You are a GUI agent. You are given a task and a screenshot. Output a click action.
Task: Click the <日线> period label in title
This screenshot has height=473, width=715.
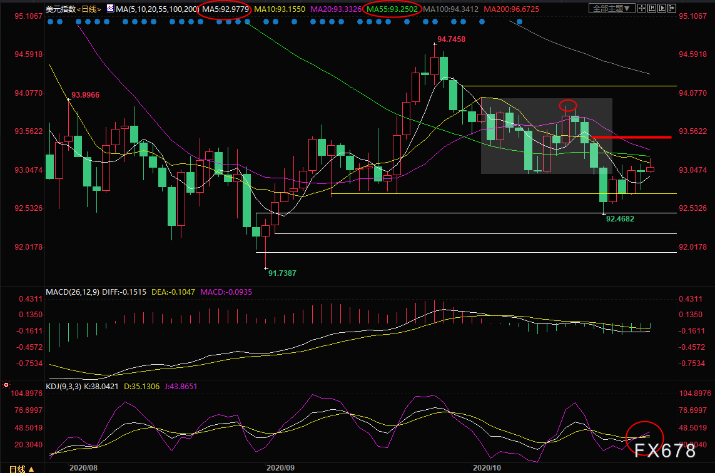click(89, 9)
